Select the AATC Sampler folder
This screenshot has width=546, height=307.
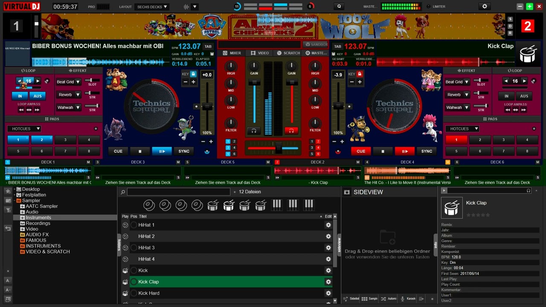pyautogui.click(x=41, y=206)
